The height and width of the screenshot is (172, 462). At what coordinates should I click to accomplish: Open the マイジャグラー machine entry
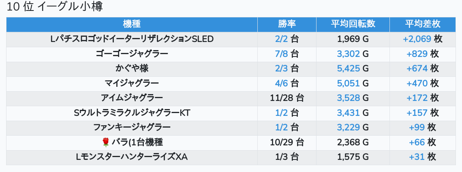click(132, 83)
